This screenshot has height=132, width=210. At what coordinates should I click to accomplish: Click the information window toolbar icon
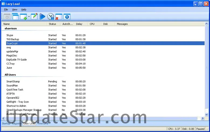pyautogui.click(x=67, y=17)
